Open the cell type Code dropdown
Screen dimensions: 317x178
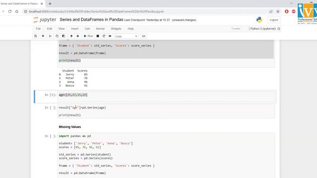pos(126,36)
